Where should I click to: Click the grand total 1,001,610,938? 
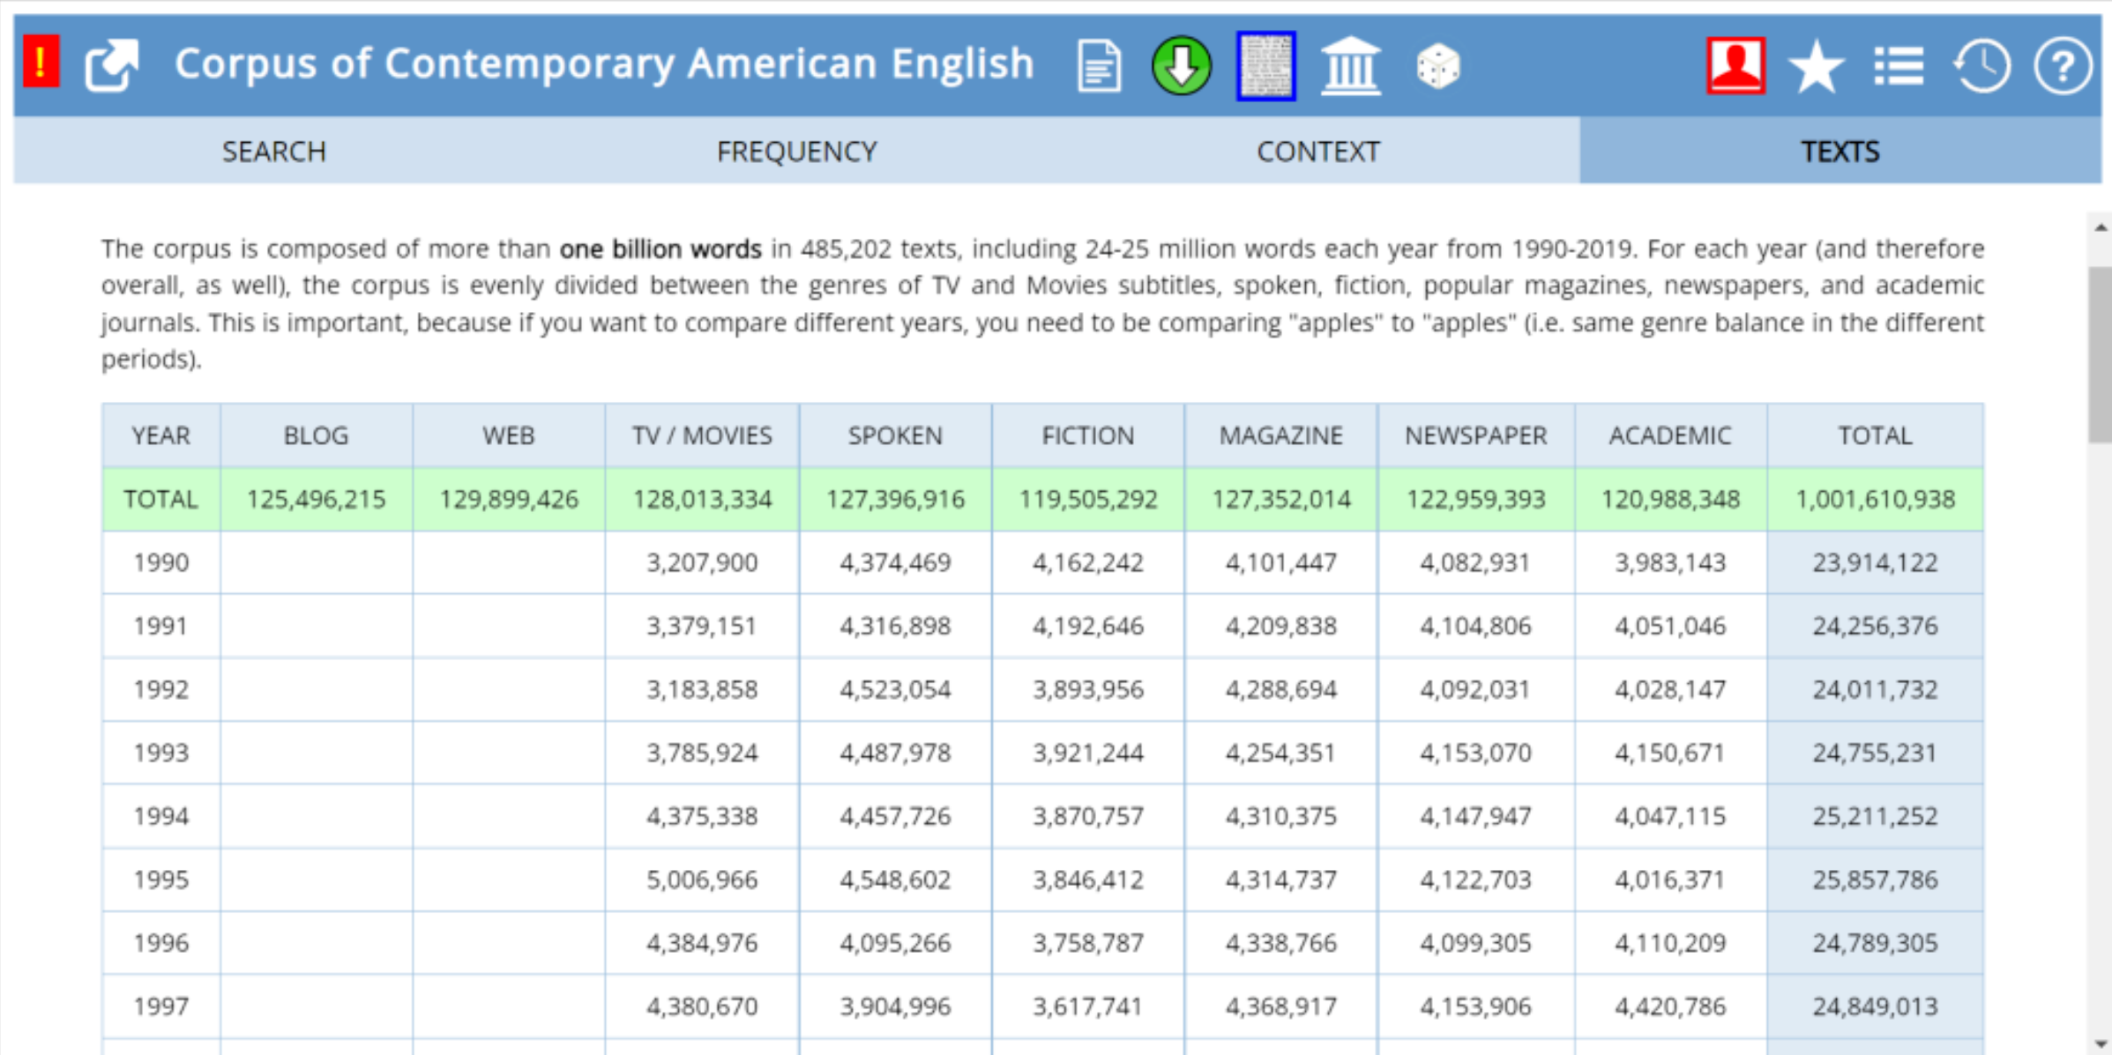(x=1876, y=500)
